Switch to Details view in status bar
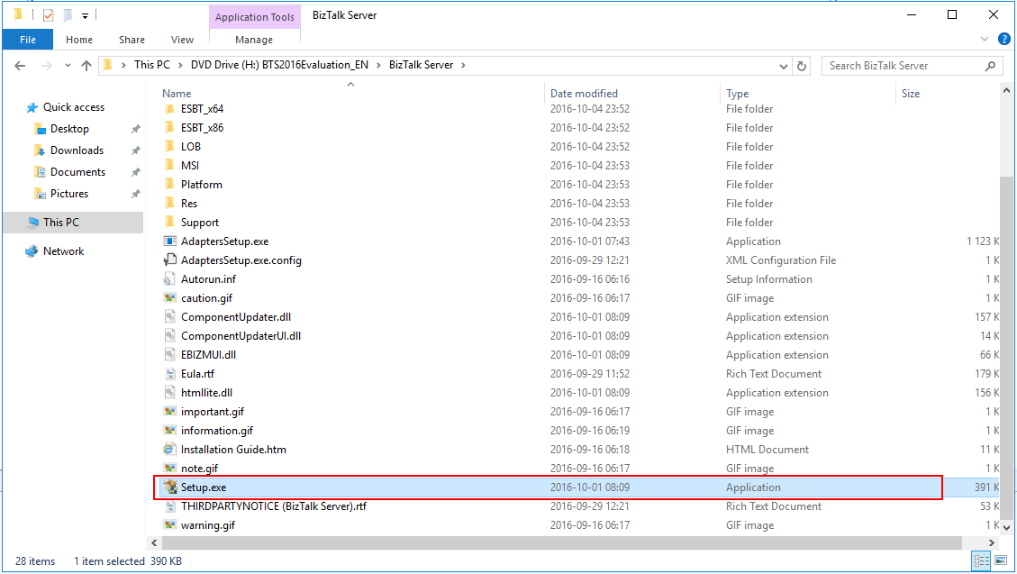 981,560
